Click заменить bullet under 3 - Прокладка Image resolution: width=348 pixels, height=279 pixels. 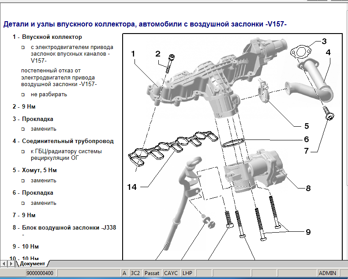[24, 129]
